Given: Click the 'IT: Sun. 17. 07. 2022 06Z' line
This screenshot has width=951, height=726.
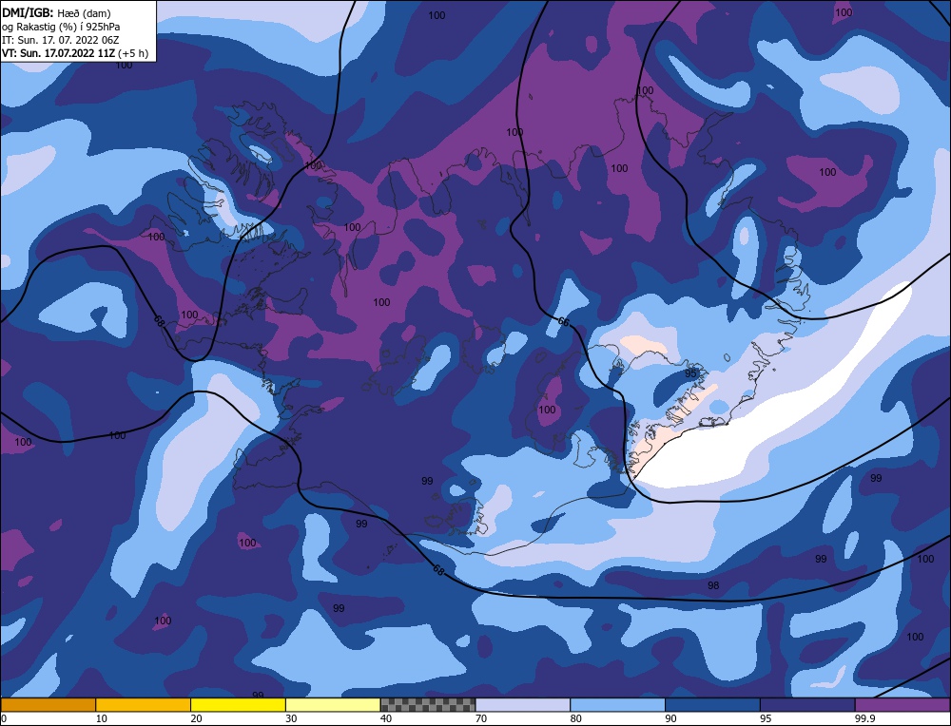Looking at the screenshot, I should tap(61, 40).
